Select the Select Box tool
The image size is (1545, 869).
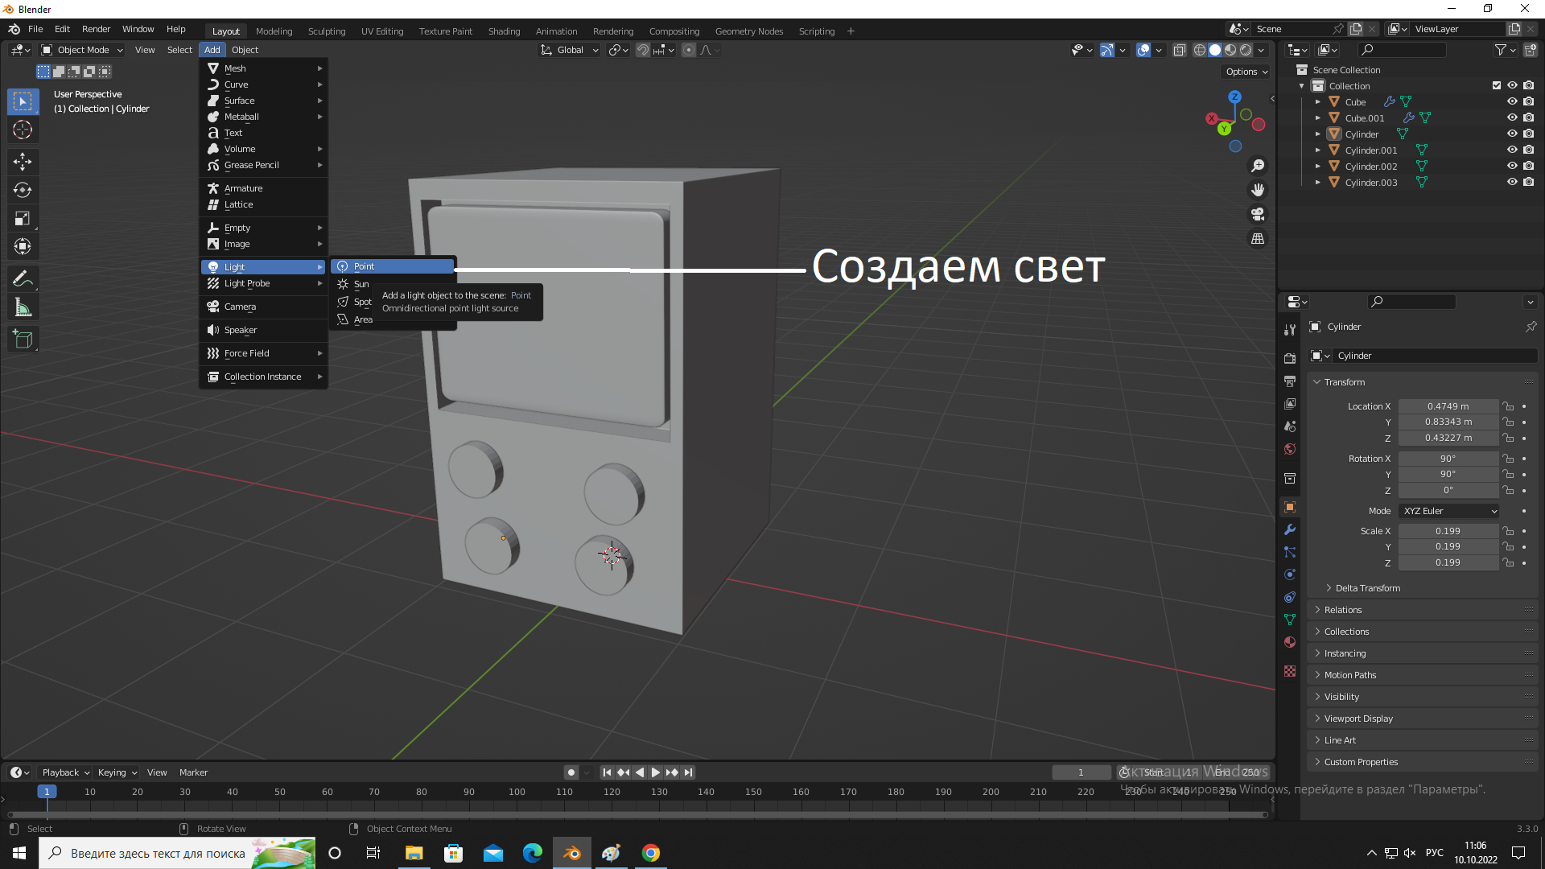23,101
